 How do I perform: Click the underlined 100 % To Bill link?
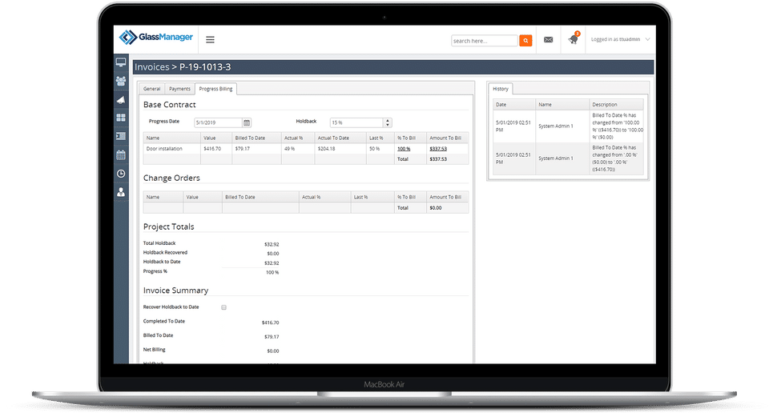[404, 149]
